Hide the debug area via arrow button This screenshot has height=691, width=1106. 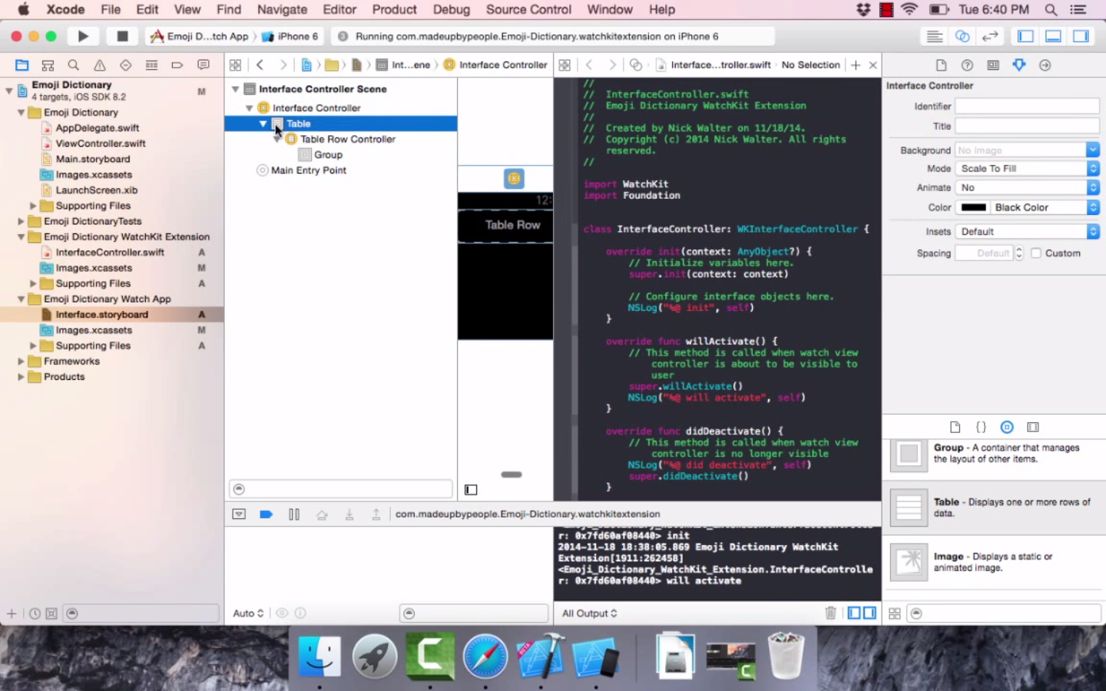[239, 514]
